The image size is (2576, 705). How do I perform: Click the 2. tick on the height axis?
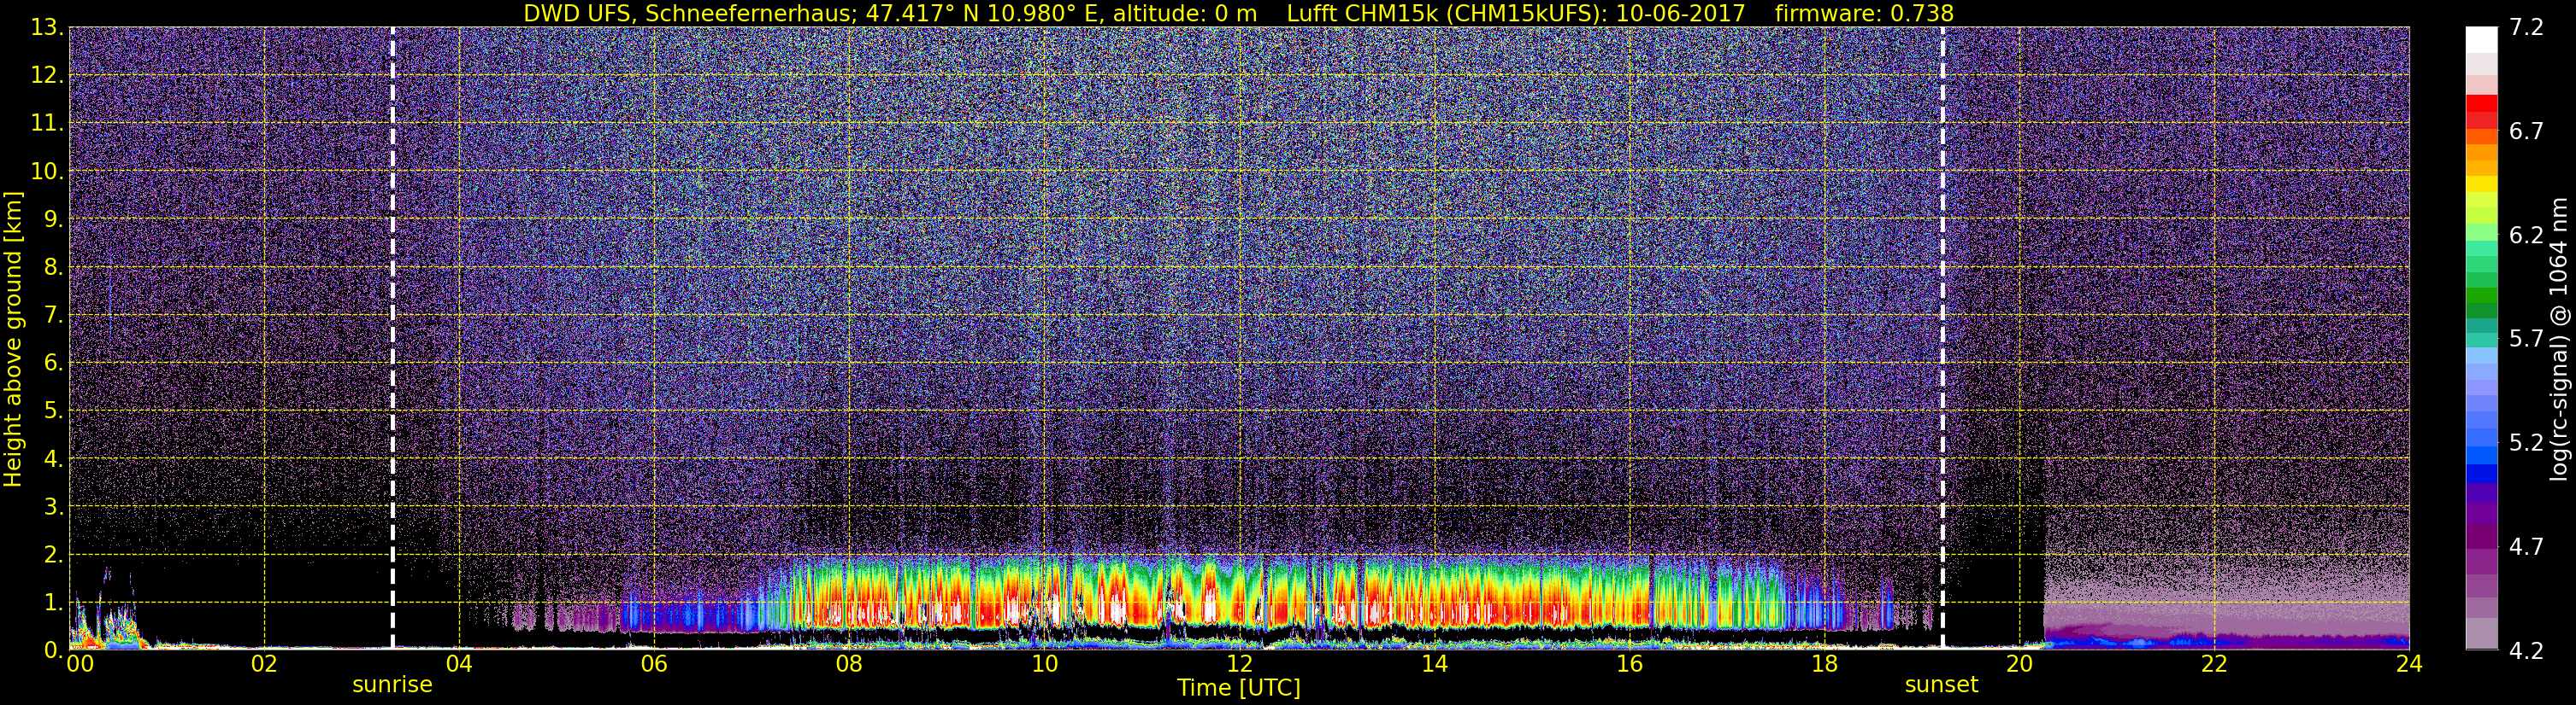53,556
